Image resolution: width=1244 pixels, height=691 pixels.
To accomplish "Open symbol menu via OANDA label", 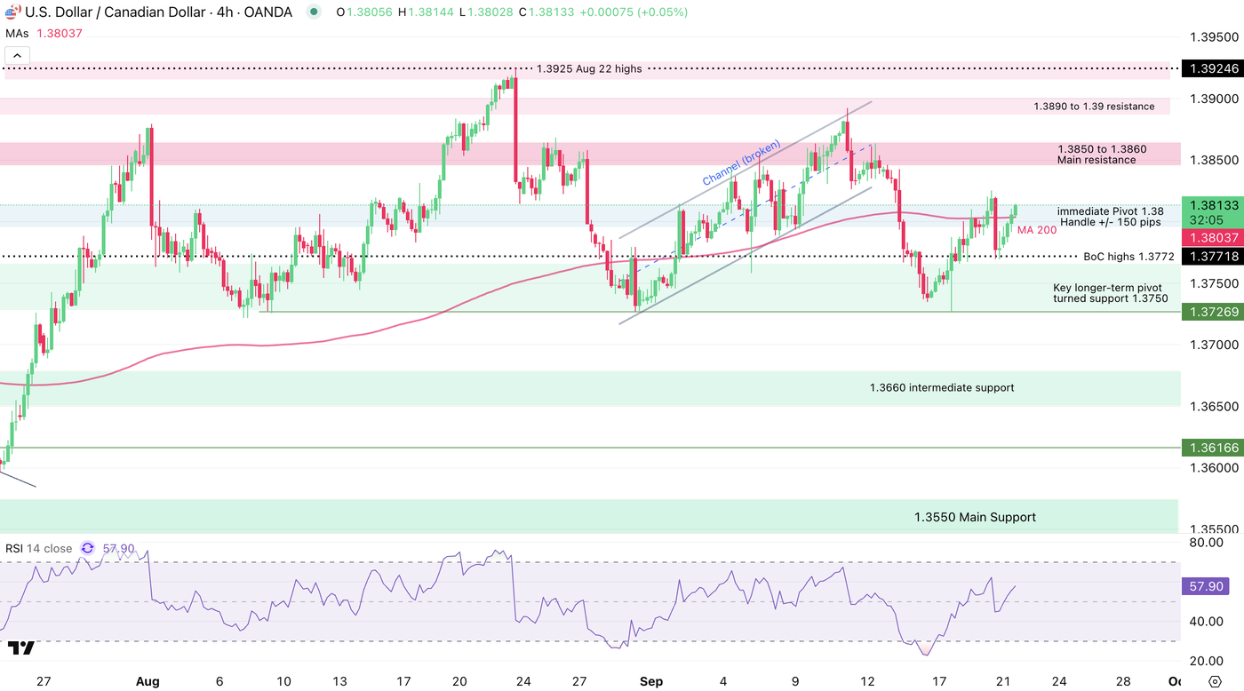I will [x=267, y=12].
